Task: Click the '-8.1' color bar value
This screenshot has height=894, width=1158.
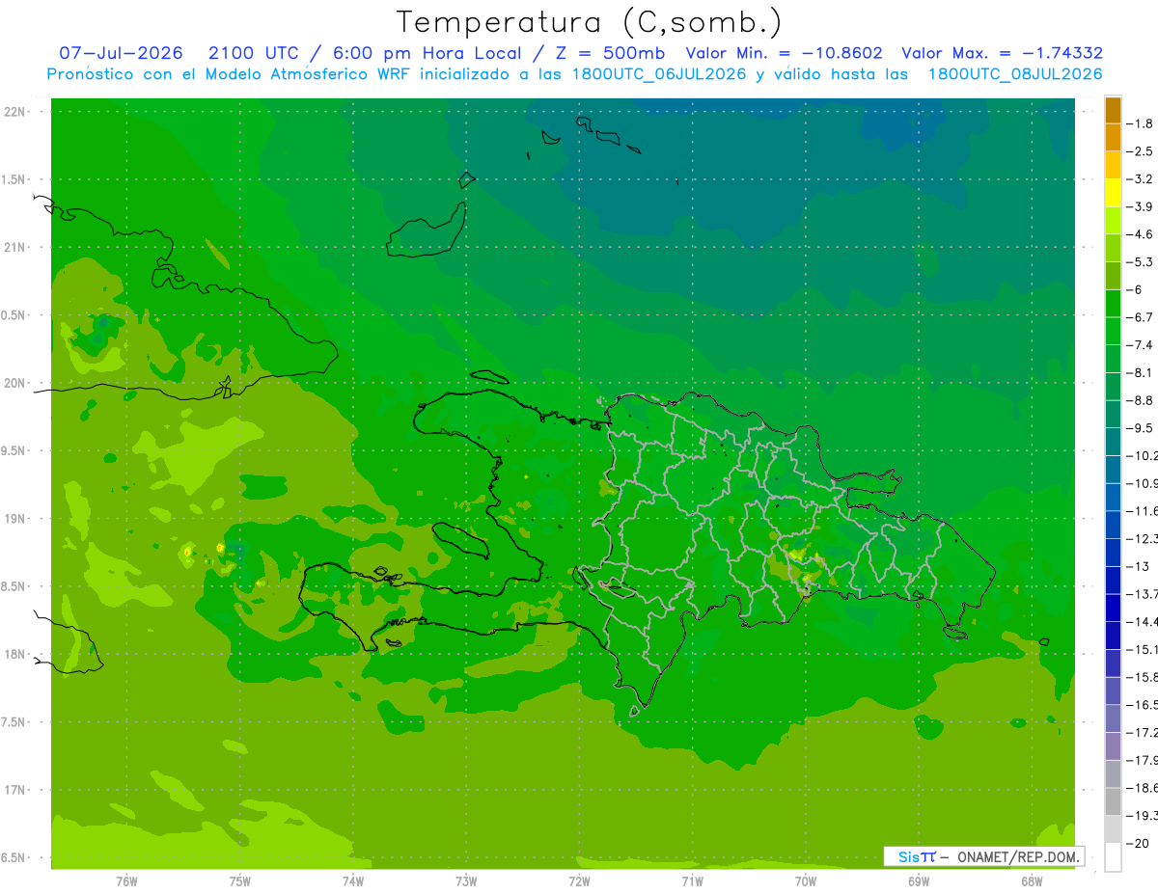Action: point(1142,372)
